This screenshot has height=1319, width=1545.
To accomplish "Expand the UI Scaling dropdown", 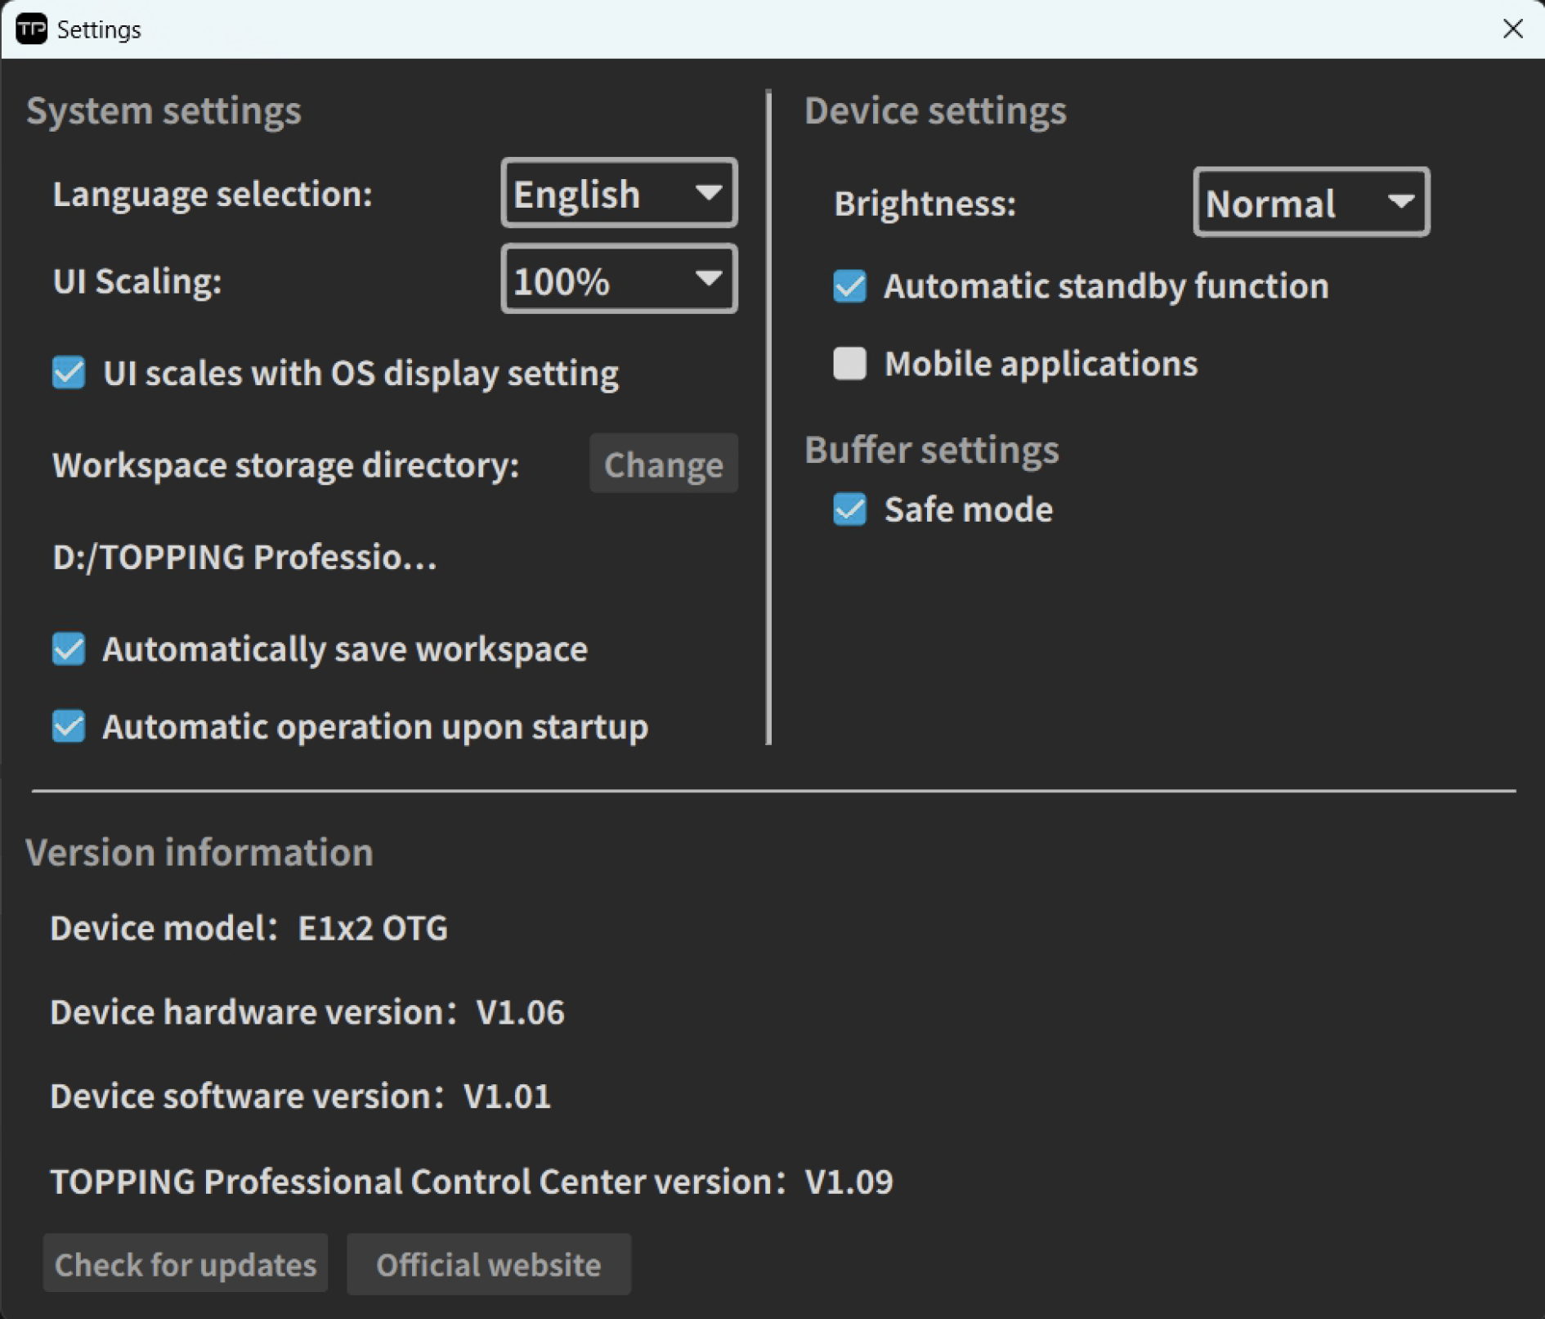I will pos(619,280).
